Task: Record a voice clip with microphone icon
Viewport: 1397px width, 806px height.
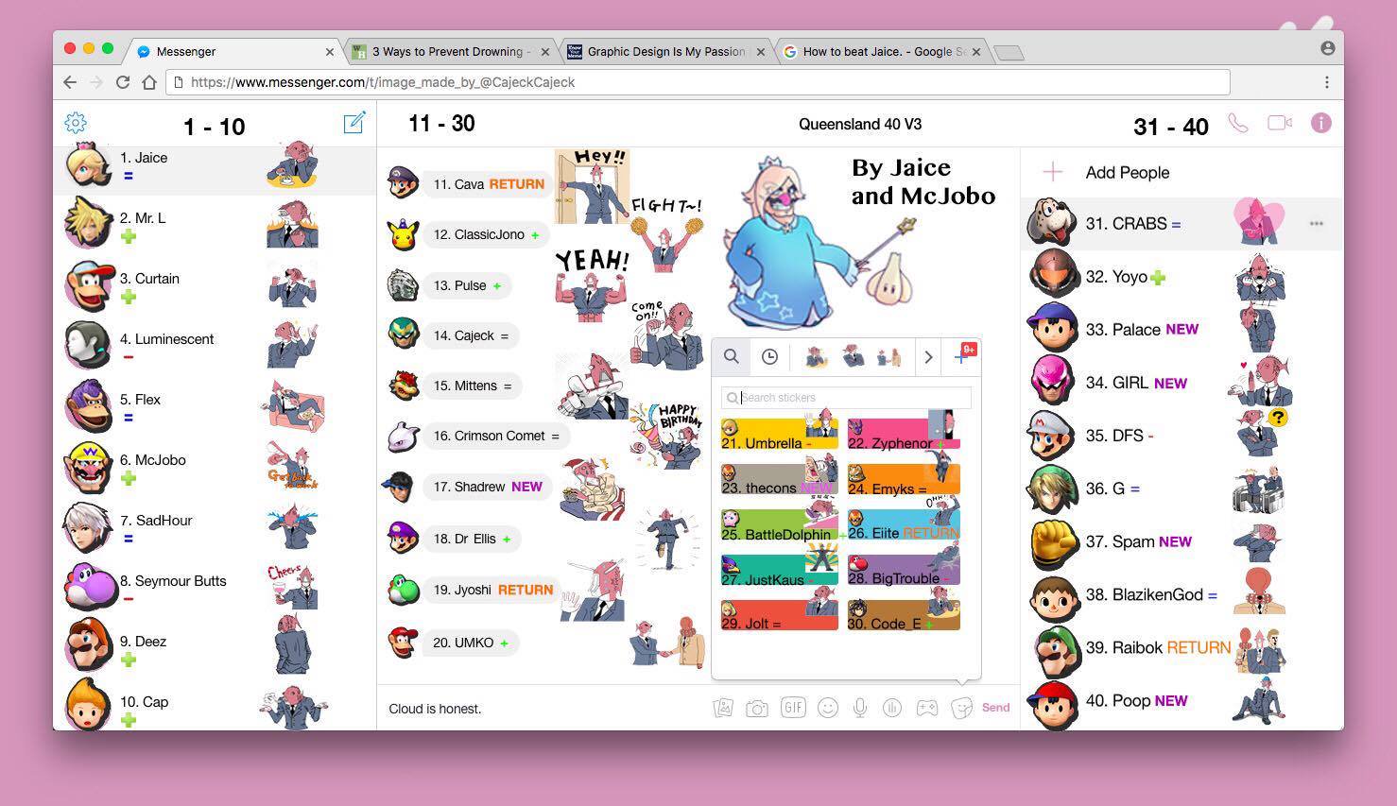Action: coord(860,708)
